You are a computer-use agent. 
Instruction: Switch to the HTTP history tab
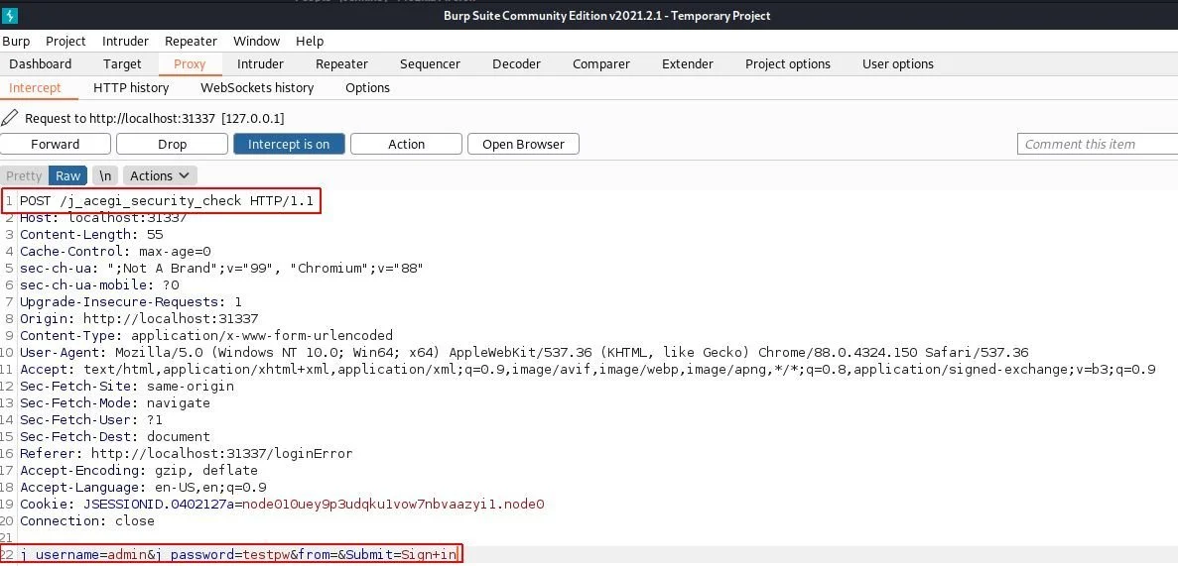(131, 87)
